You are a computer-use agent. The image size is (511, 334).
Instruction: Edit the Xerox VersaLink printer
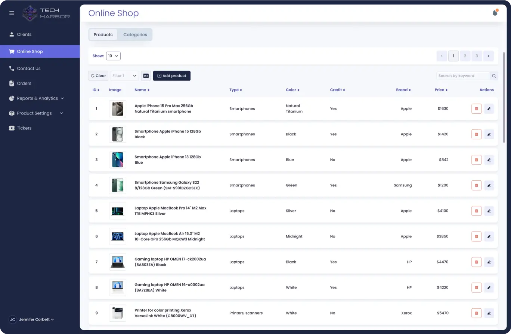[x=489, y=313]
